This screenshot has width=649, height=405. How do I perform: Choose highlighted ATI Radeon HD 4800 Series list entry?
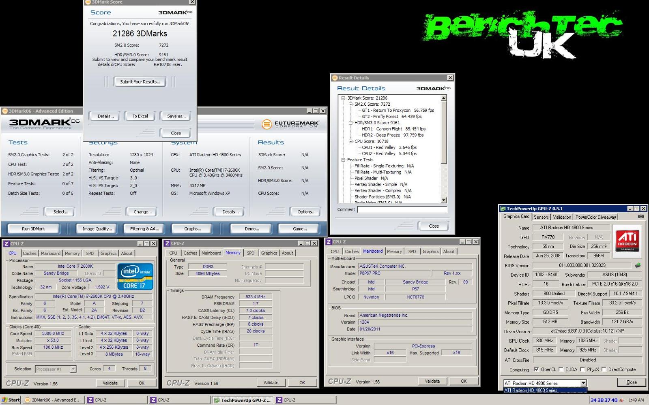545,390
